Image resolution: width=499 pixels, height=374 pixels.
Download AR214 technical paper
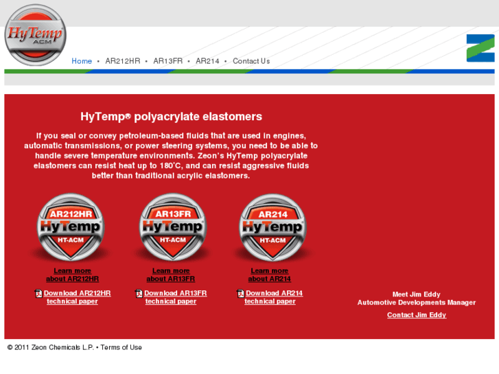click(x=274, y=297)
